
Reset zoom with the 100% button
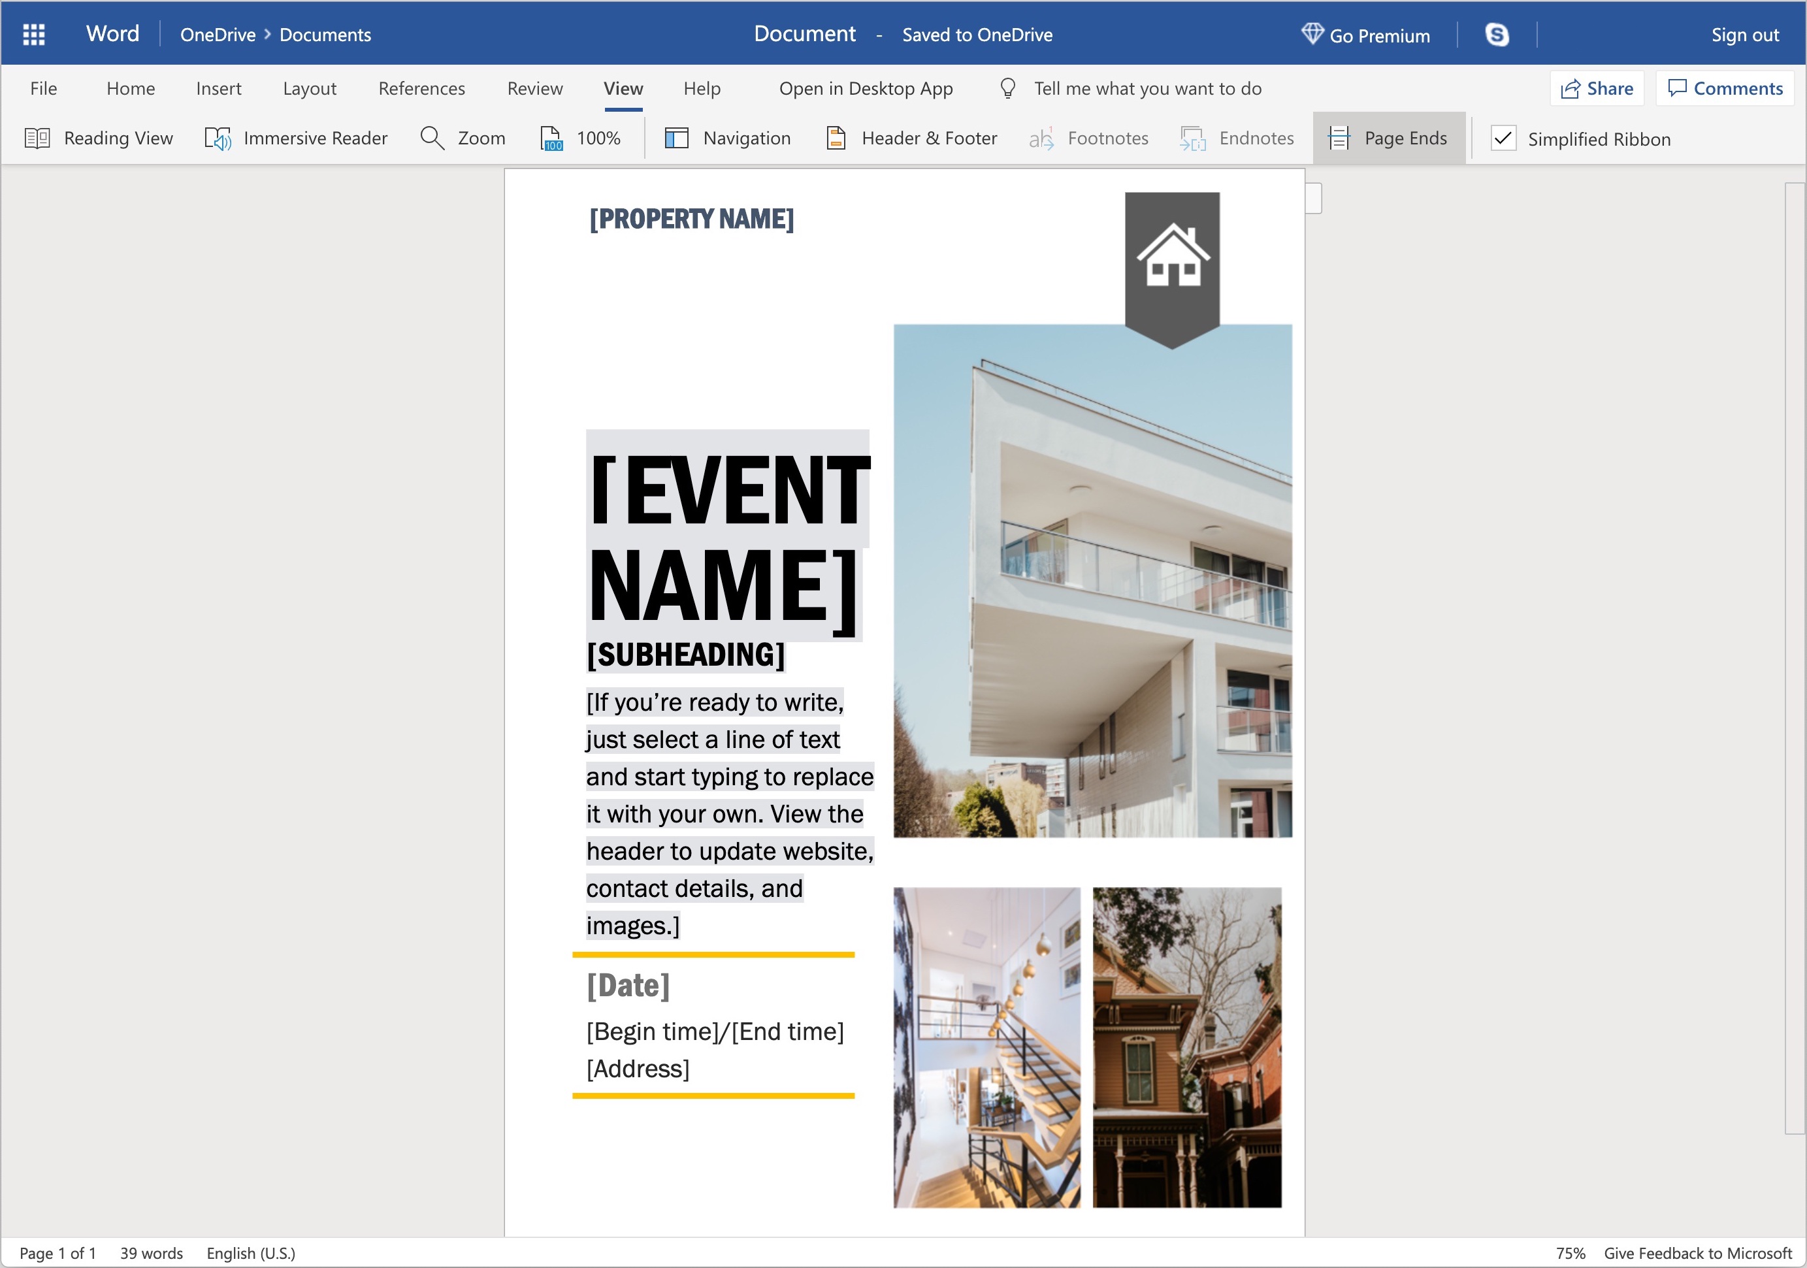pyautogui.click(x=580, y=138)
